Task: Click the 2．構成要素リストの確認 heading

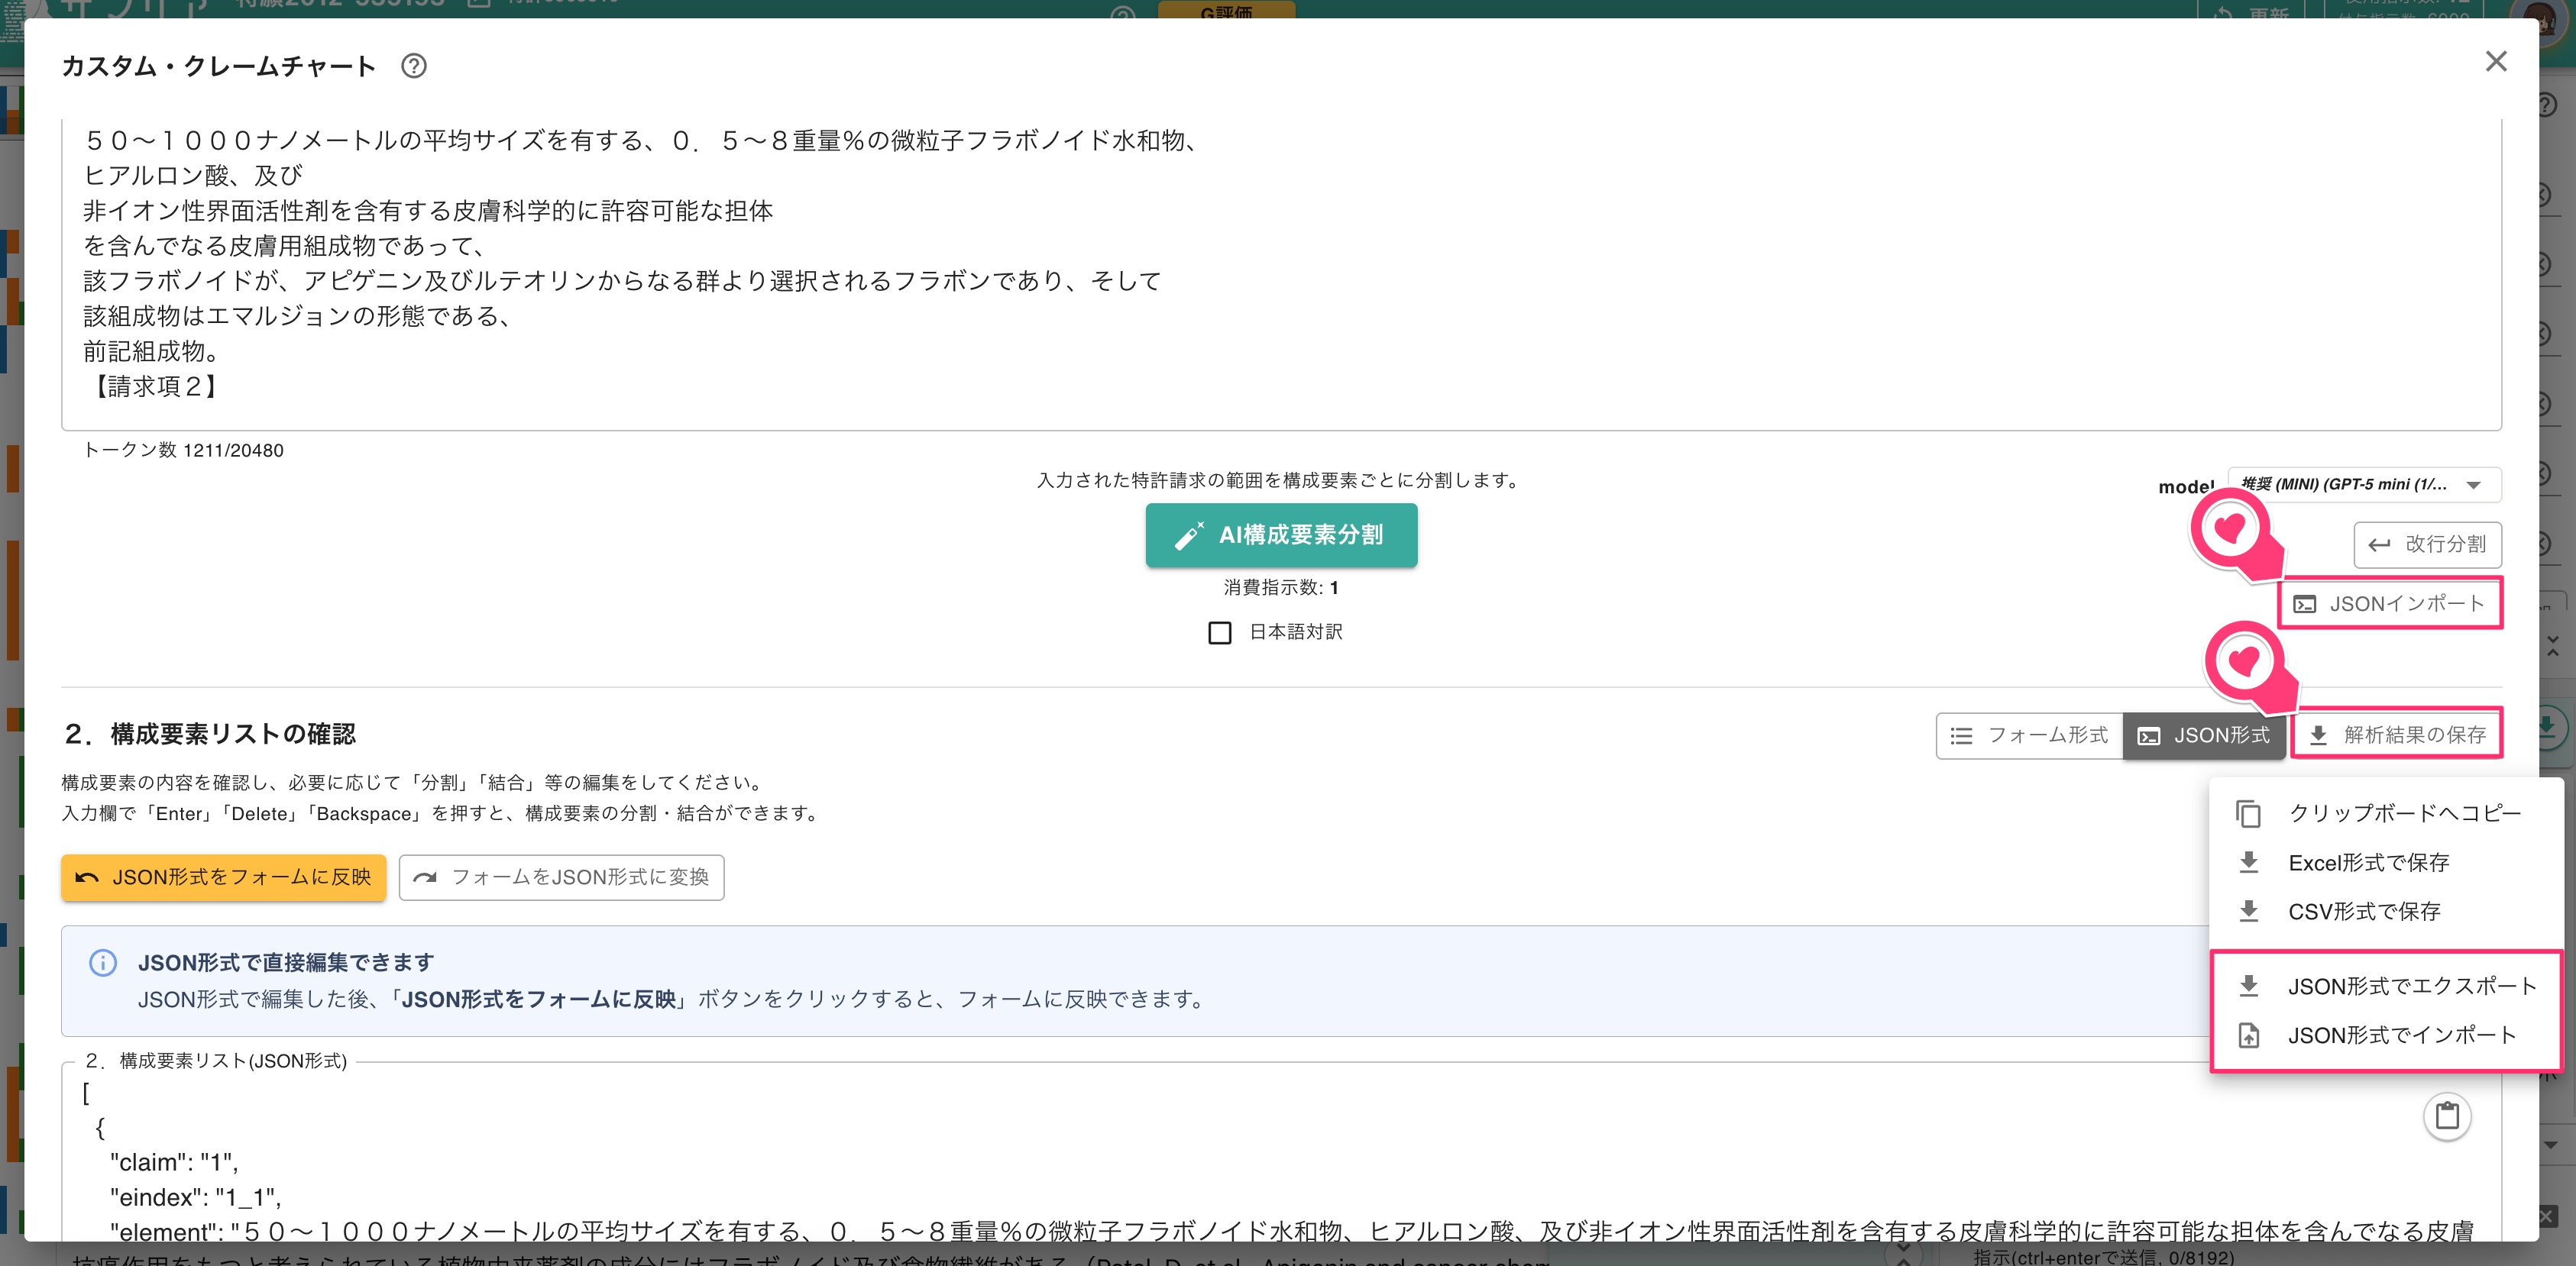Action: 209,735
